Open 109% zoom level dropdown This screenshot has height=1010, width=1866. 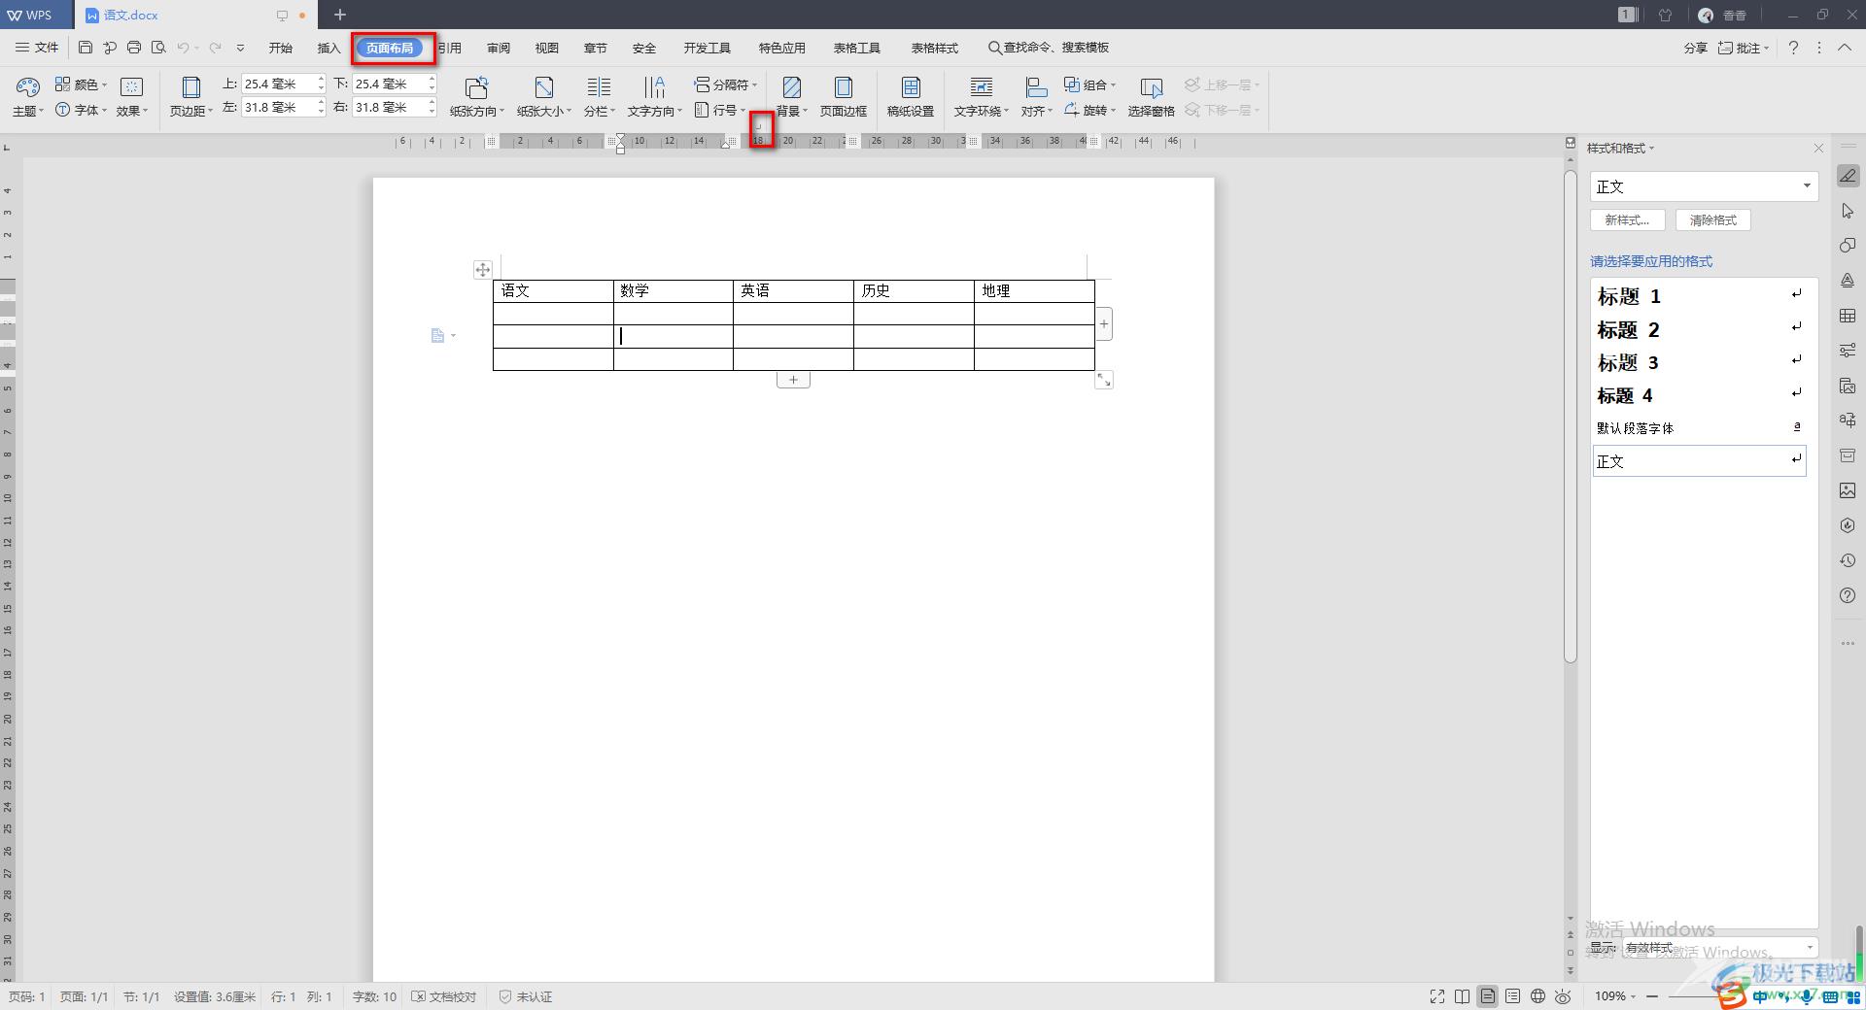1615,996
